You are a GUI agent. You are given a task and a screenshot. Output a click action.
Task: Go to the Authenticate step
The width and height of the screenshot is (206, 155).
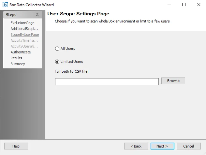pos(21,52)
